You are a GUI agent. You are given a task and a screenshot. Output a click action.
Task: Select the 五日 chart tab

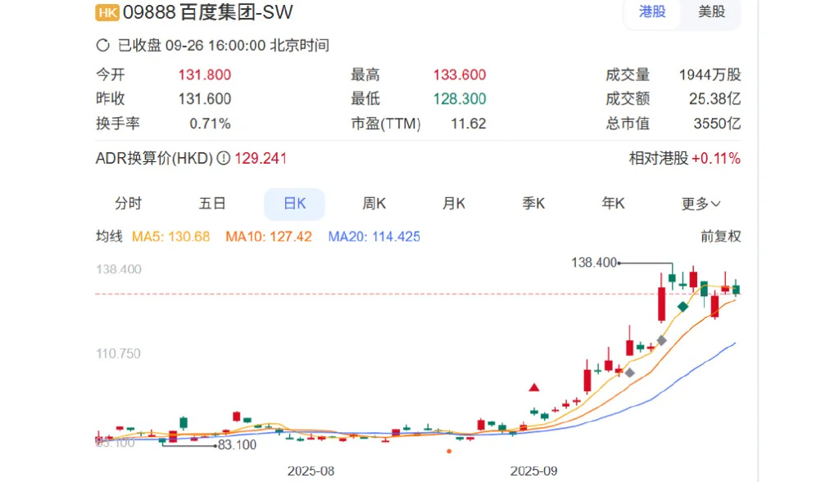pyautogui.click(x=212, y=204)
